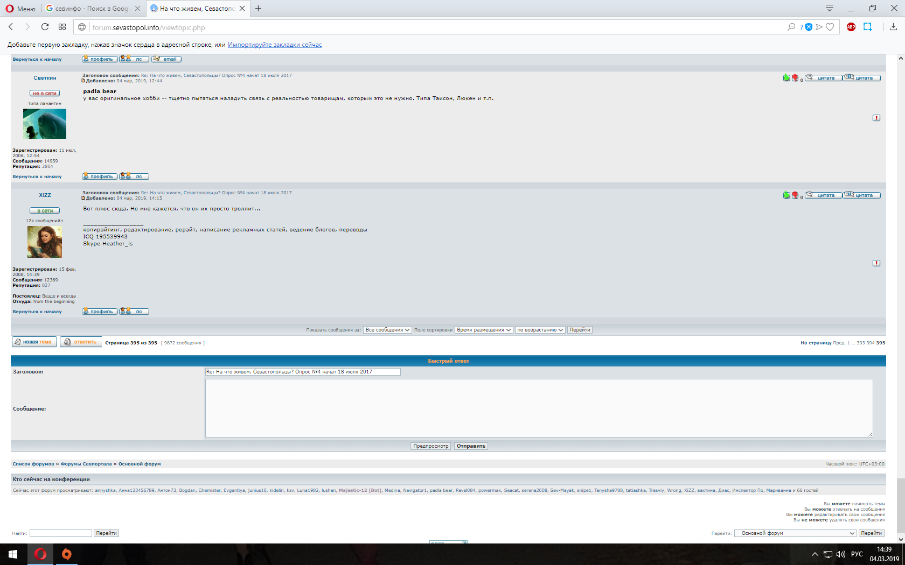This screenshot has width=905, height=565.
Task: Open the 'Время размещения' sort dropdown
Action: (483, 330)
